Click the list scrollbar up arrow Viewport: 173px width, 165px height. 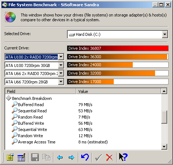pos(164,91)
